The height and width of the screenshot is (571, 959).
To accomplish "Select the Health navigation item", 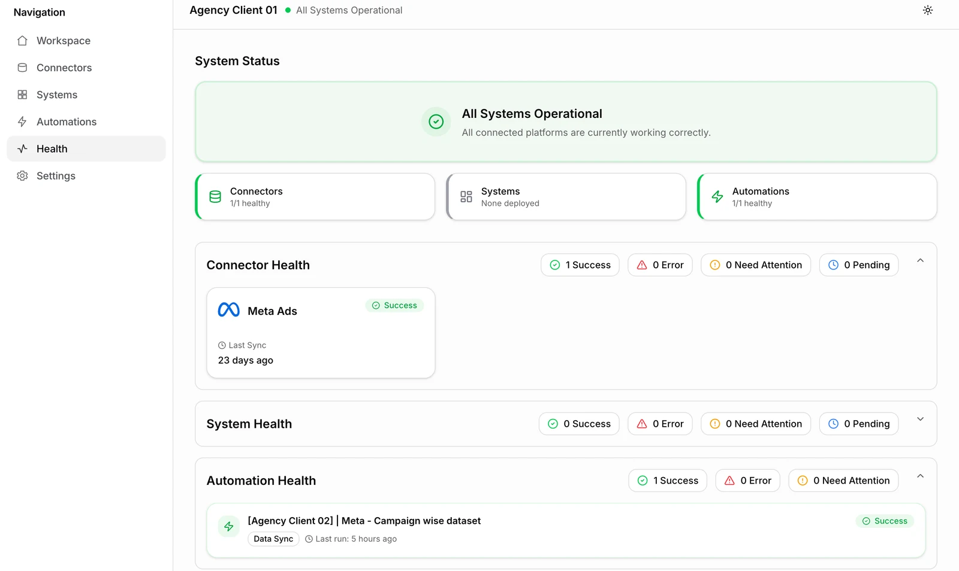I will tap(86, 148).
